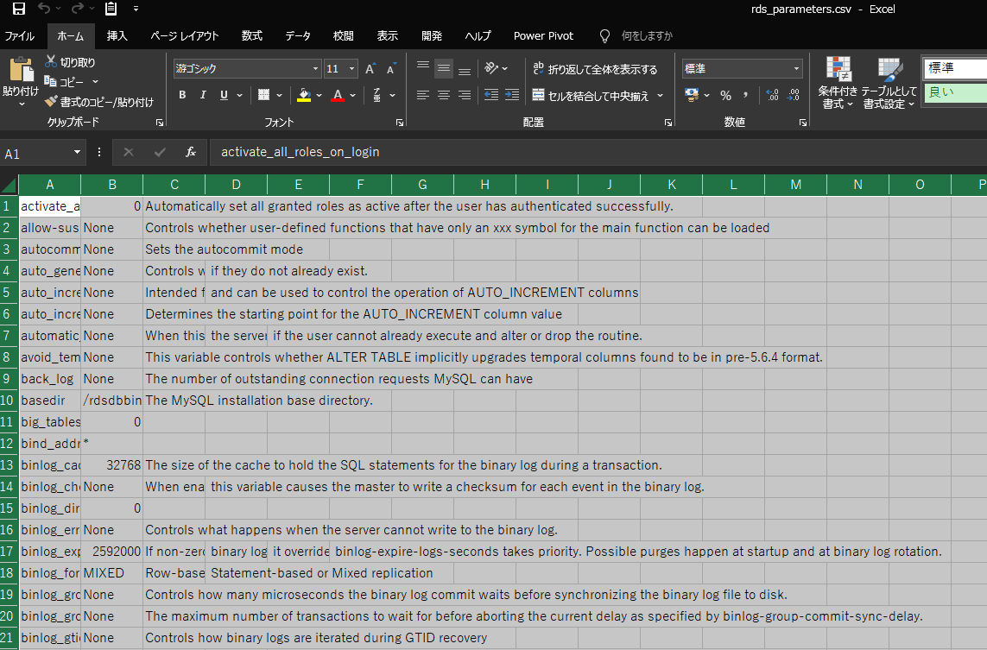Click the コピー copy button

coord(64,82)
